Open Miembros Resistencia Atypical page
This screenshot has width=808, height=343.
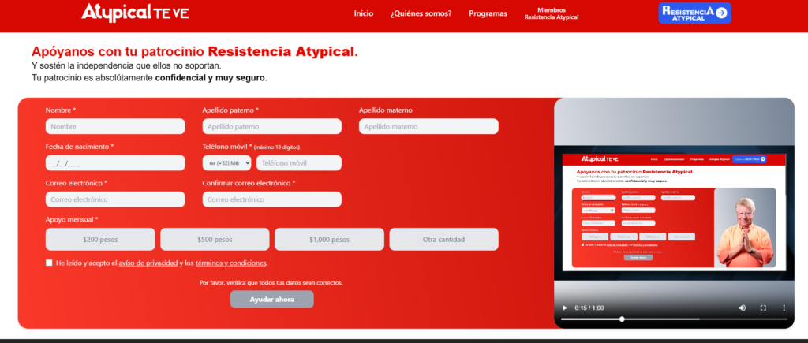point(552,13)
